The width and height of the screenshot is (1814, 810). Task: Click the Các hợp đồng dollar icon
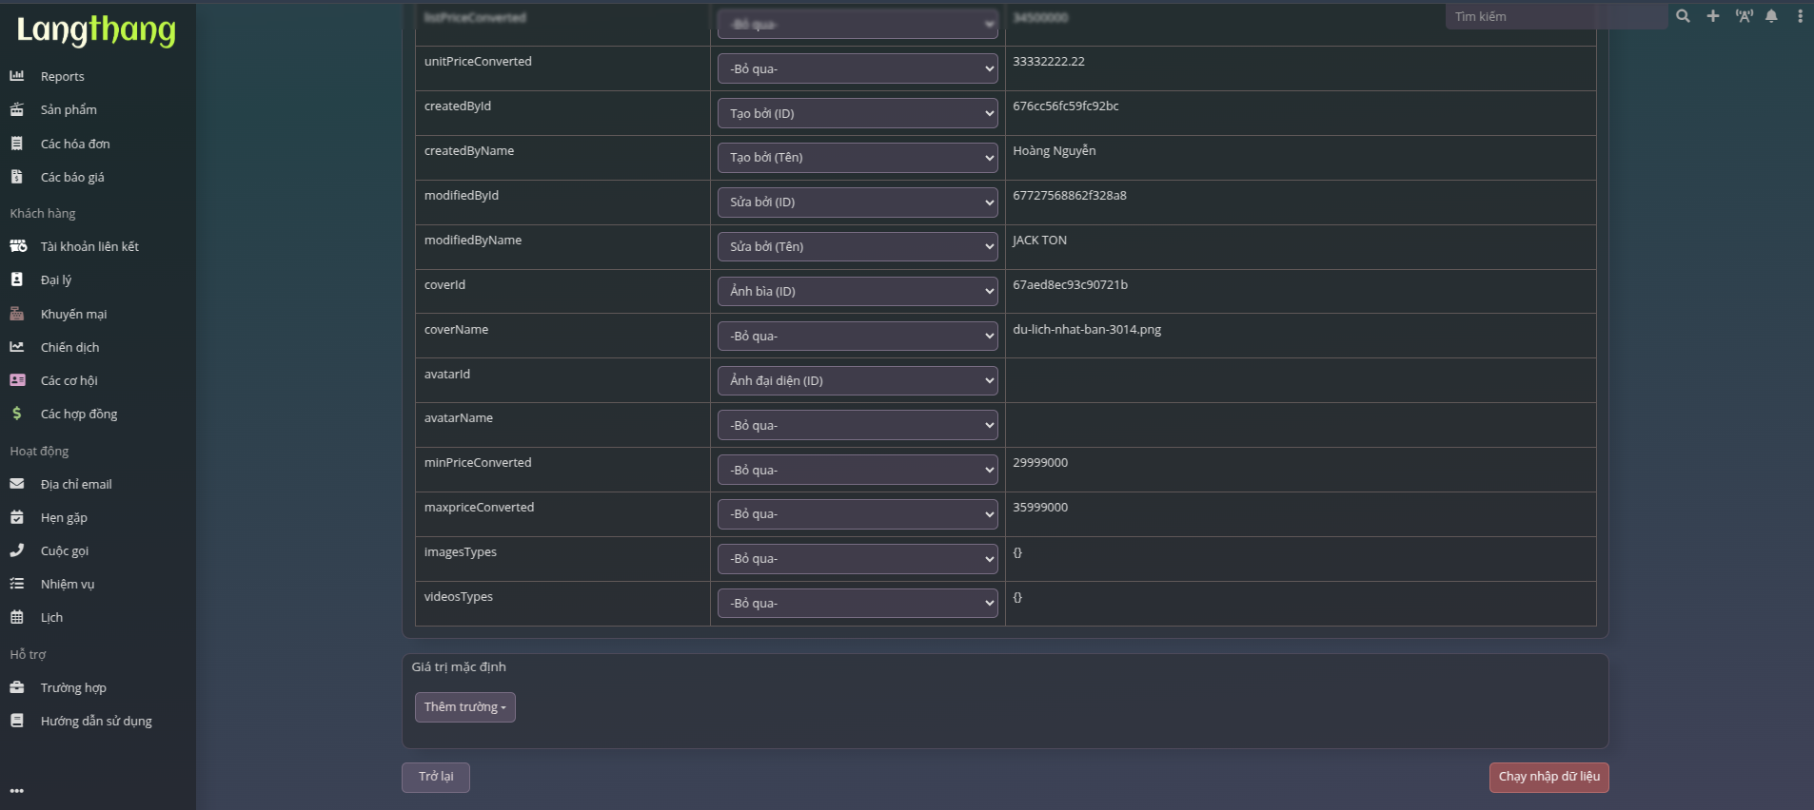tap(17, 414)
